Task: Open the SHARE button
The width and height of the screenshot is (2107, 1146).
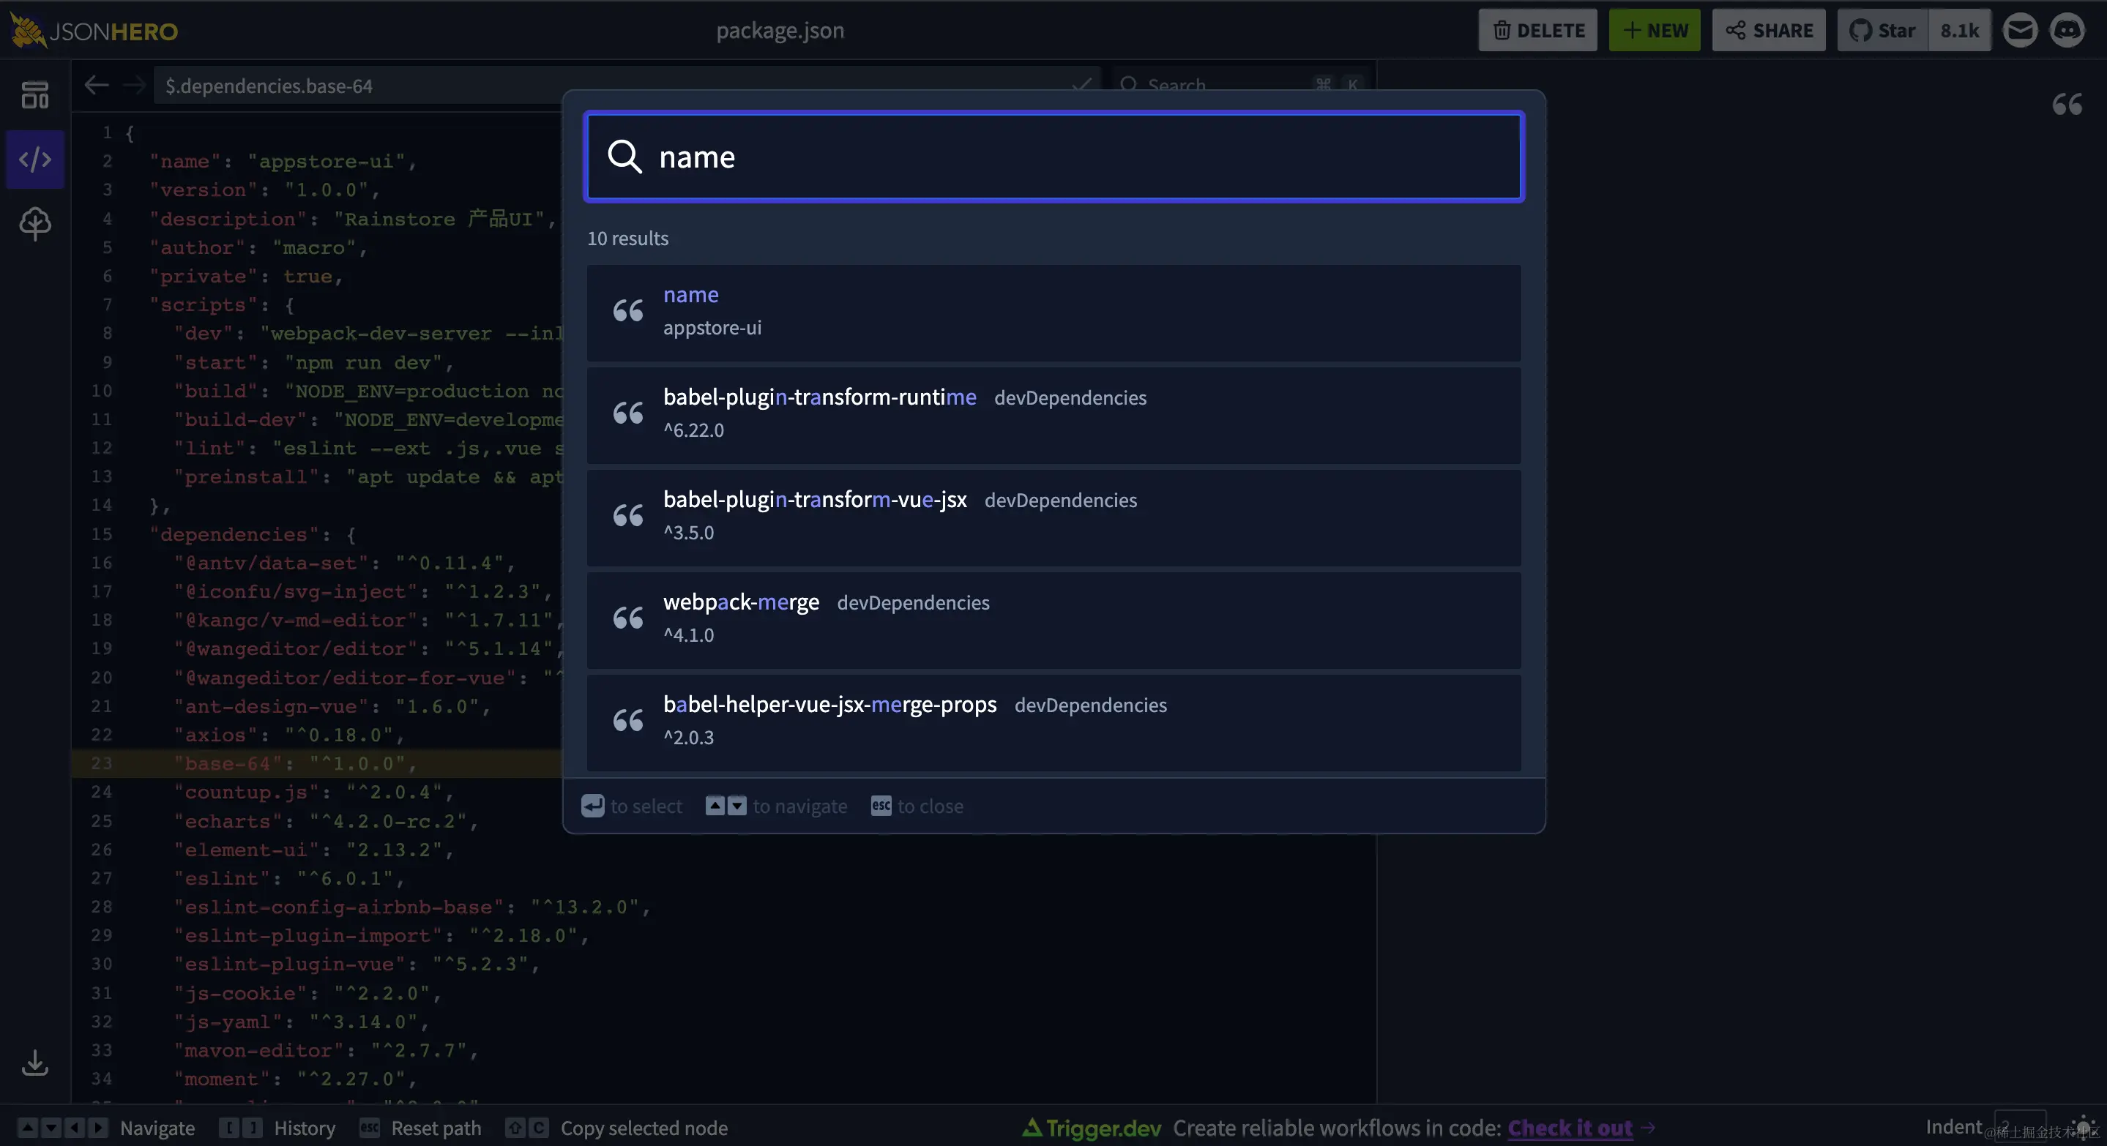Action: [x=1768, y=30]
